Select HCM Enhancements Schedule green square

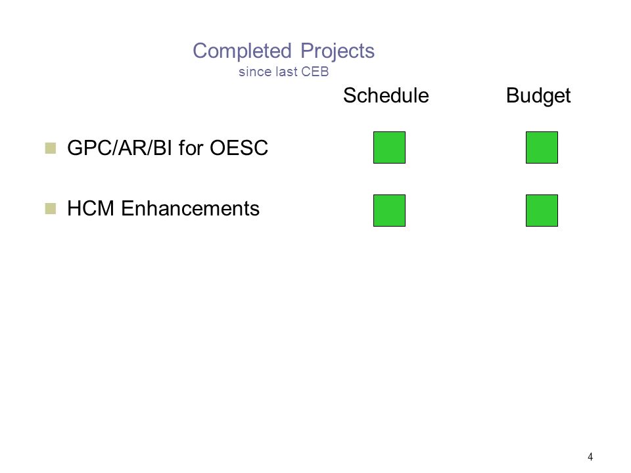[389, 210]
